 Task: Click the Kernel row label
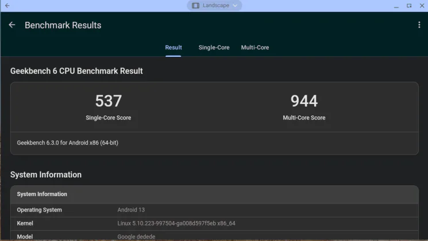[25, 223]
